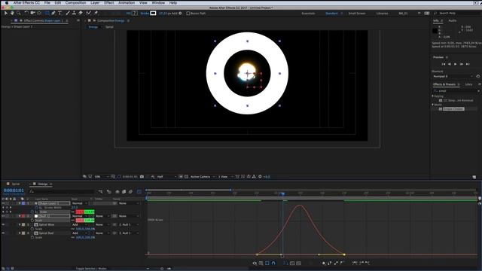Screen dimensions: 482x271
Task: Select the Selection arrow tool
Action: [6, 14]
